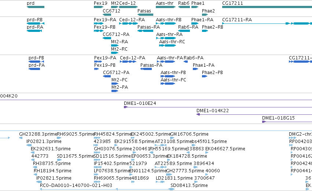This screenshot has height=191, width=312.
Task: Select transcript prd-RA
Action: pyautogui.click(x=34, y=31)
